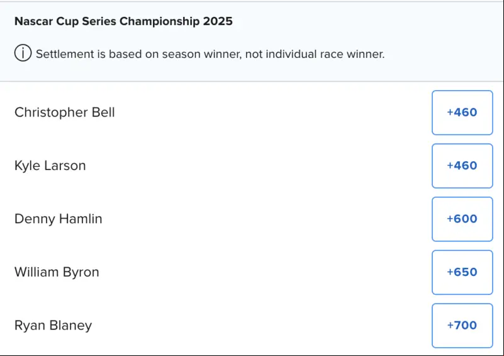Click the Nascar Cup Series Championship 2025 title
This screenshot has height=356, width=504.
coord(123,21)
